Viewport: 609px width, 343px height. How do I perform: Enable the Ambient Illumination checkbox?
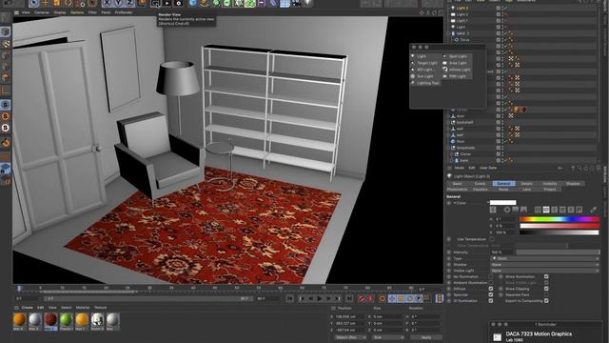[491, 283]
